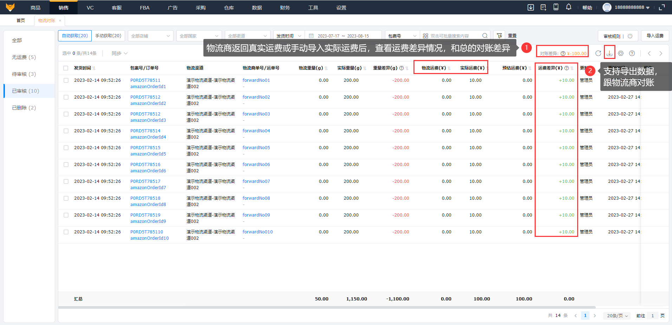Click the refresh icon beside 对账差异
The image size is (672, 325).
598,53
